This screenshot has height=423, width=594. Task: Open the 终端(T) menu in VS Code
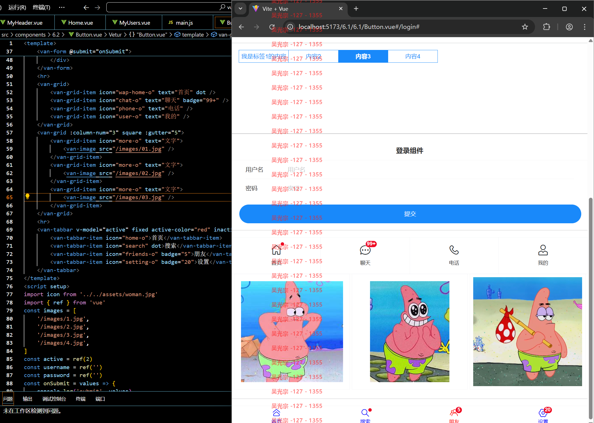point(41,7)
